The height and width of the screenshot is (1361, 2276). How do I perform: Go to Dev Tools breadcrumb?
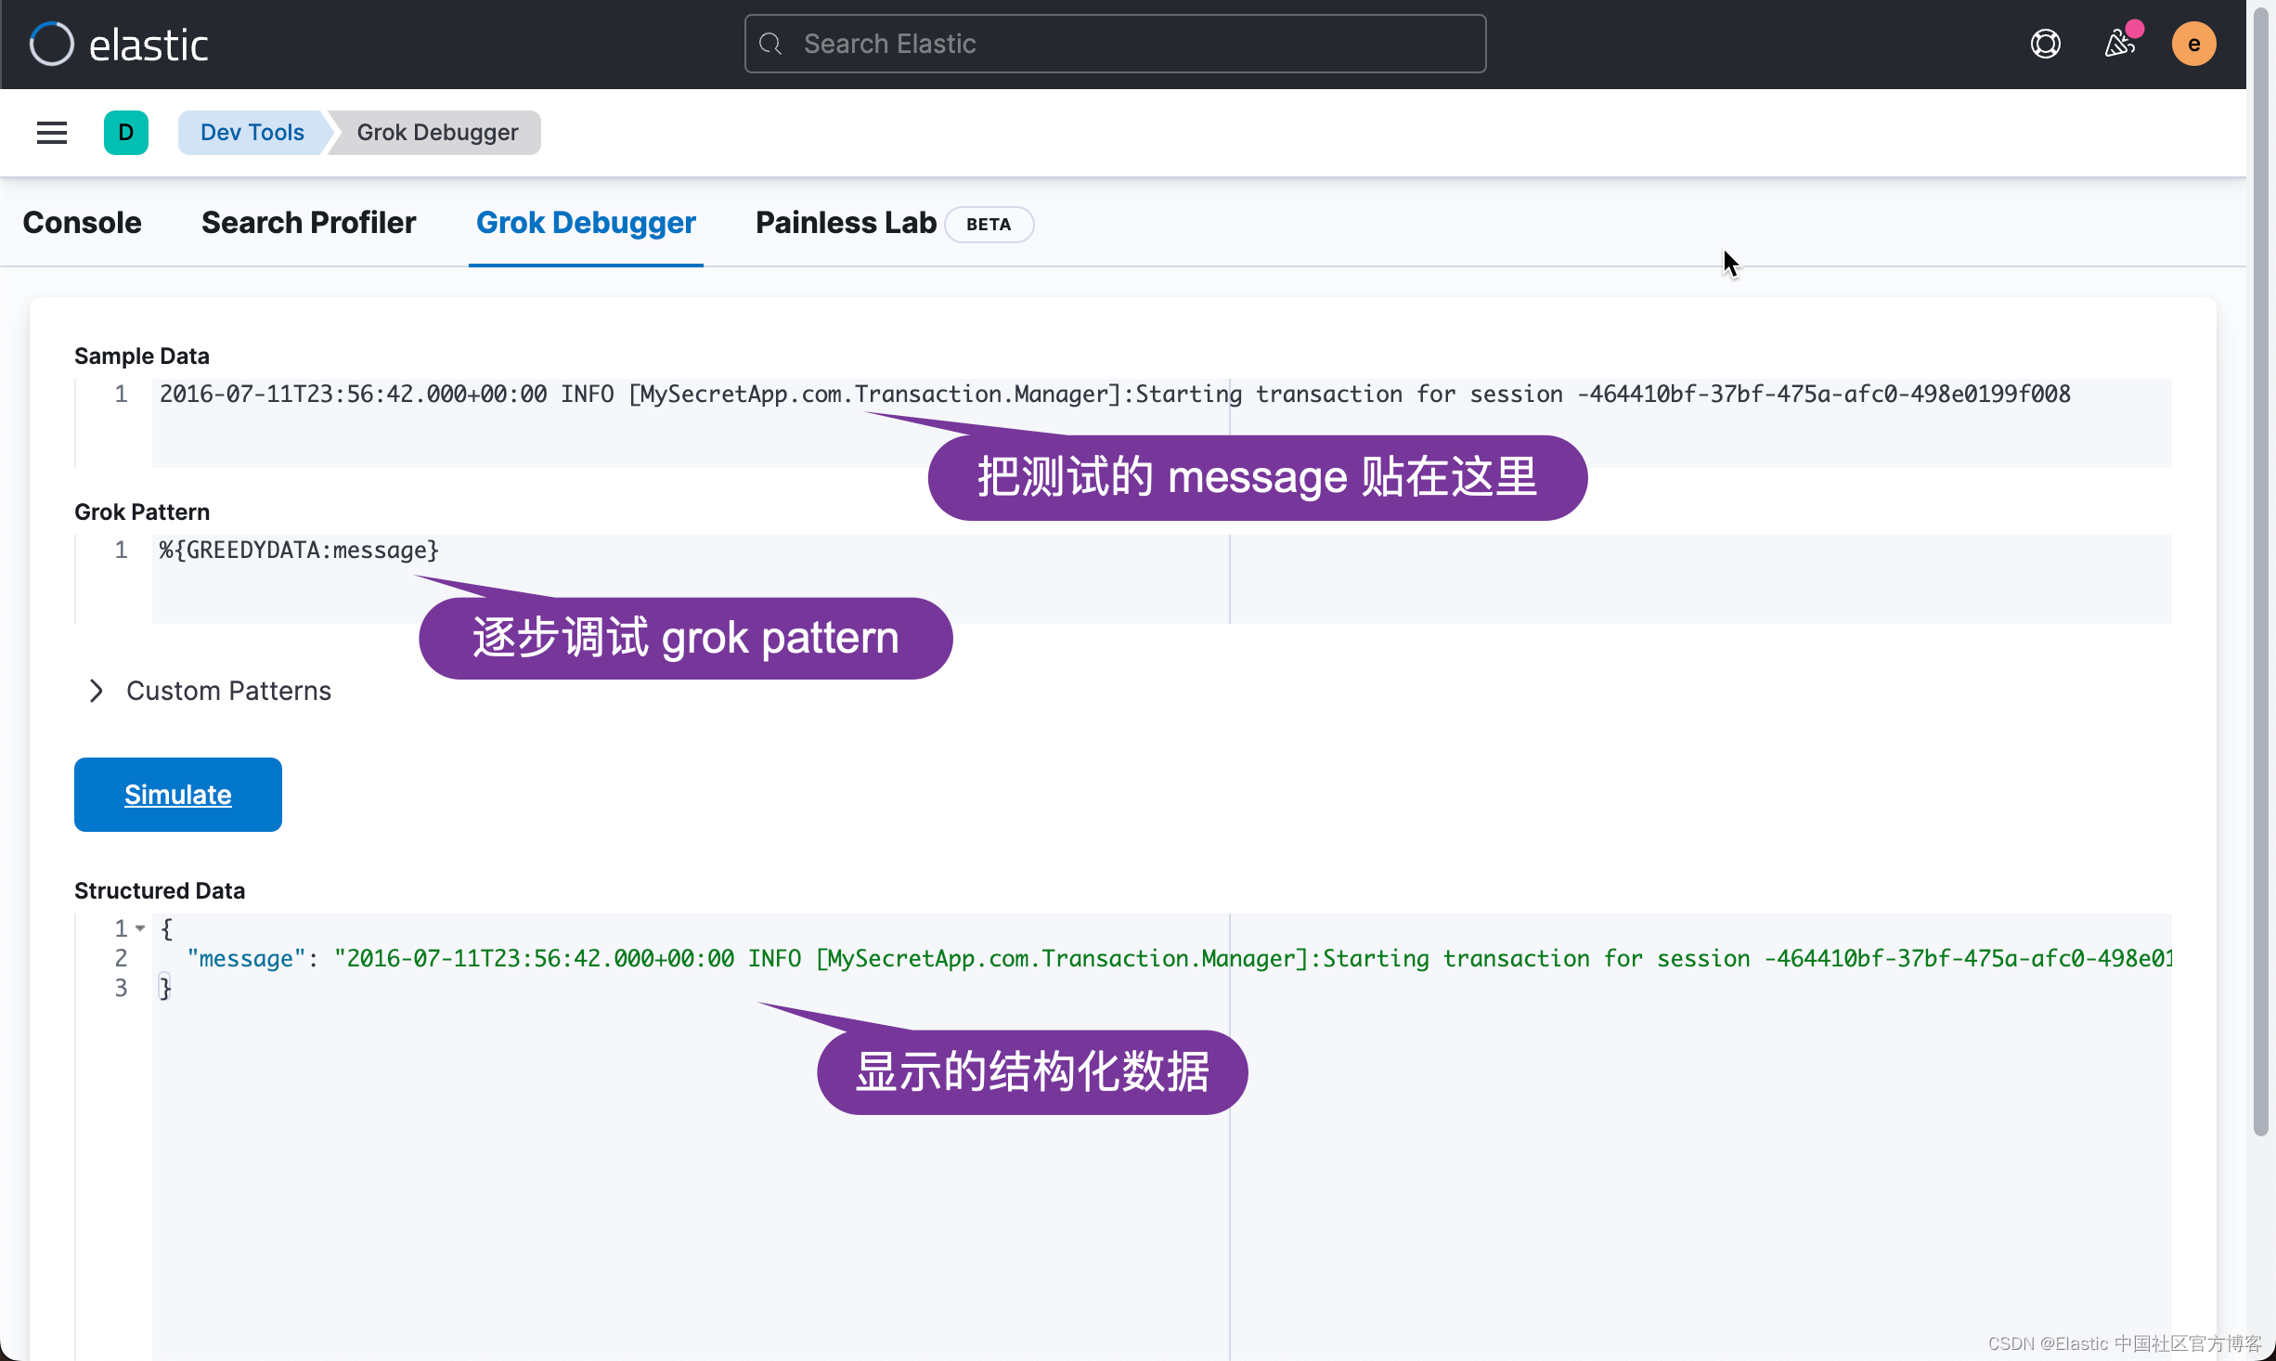pyautogui.click(x=252, y=133)
